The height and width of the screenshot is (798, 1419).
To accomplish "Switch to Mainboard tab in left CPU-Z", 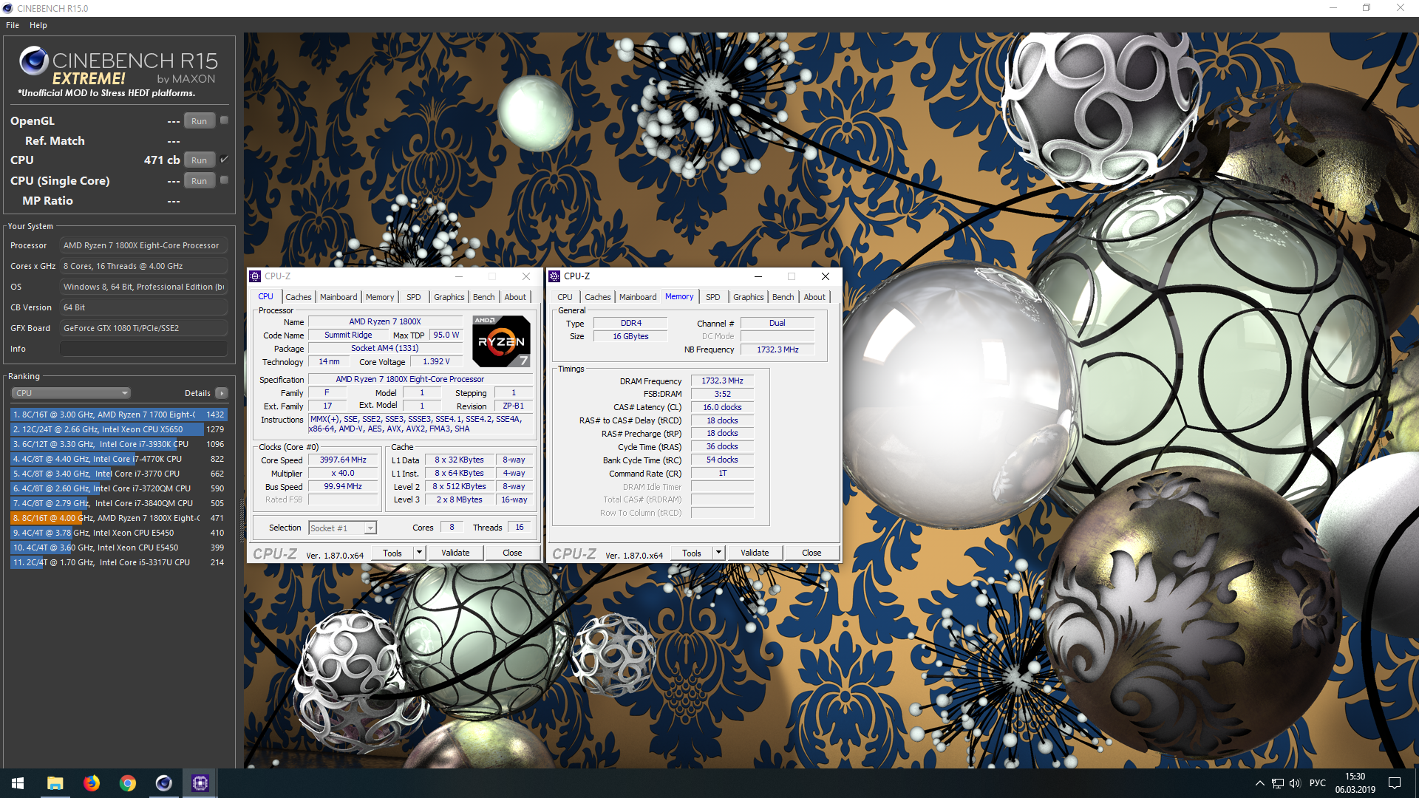I will [338, 297].
